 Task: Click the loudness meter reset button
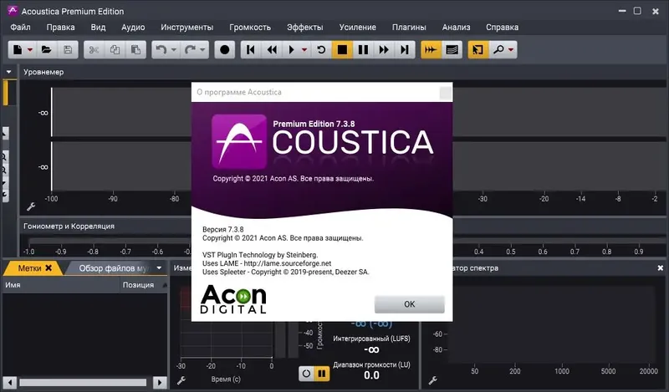pyautogui.click(x=306, y=374)
